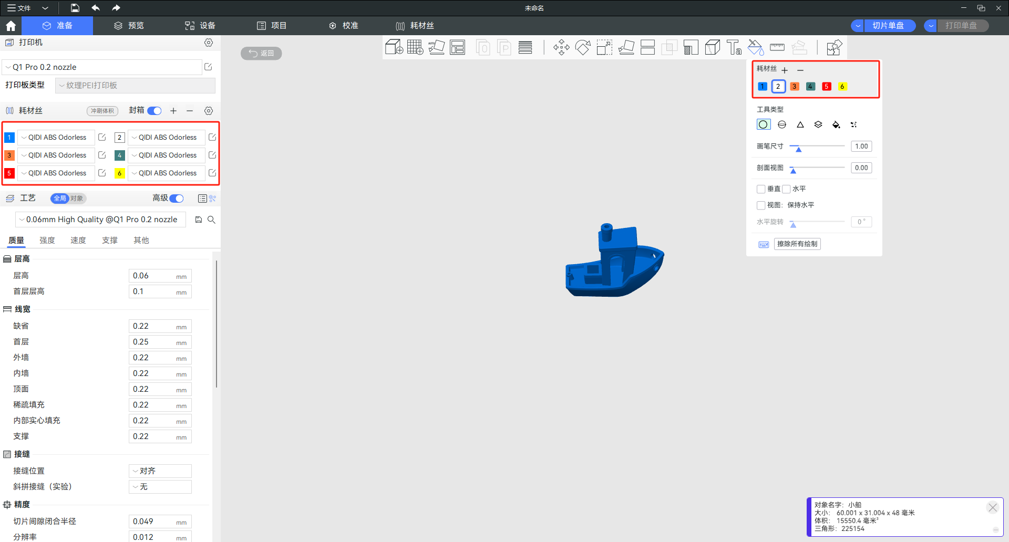The height and width of the screenshot is (542, 1009).
Task: Pick the triangle painting tool type
Action: [800, 124]
